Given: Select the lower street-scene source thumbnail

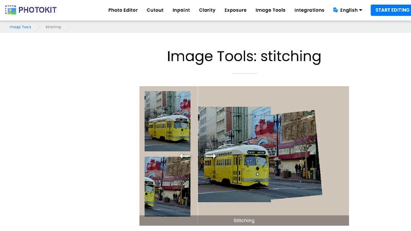Looking at the screenshot, I should pos(167,186).
